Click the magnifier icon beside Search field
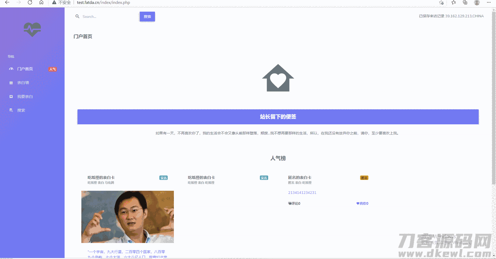 point(77,17)
